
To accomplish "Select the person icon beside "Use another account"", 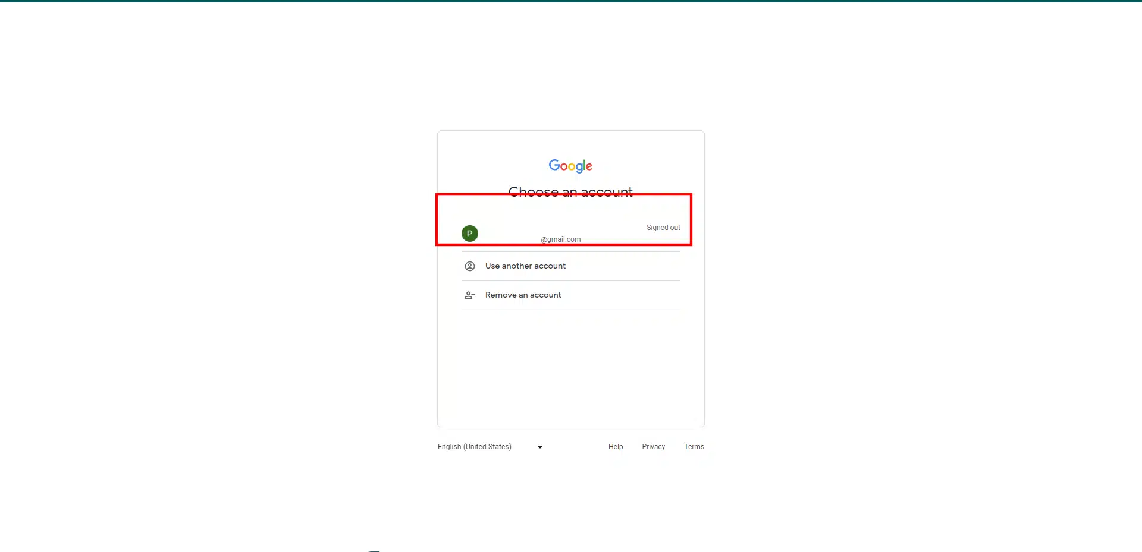I will click(x=469, y=266).
